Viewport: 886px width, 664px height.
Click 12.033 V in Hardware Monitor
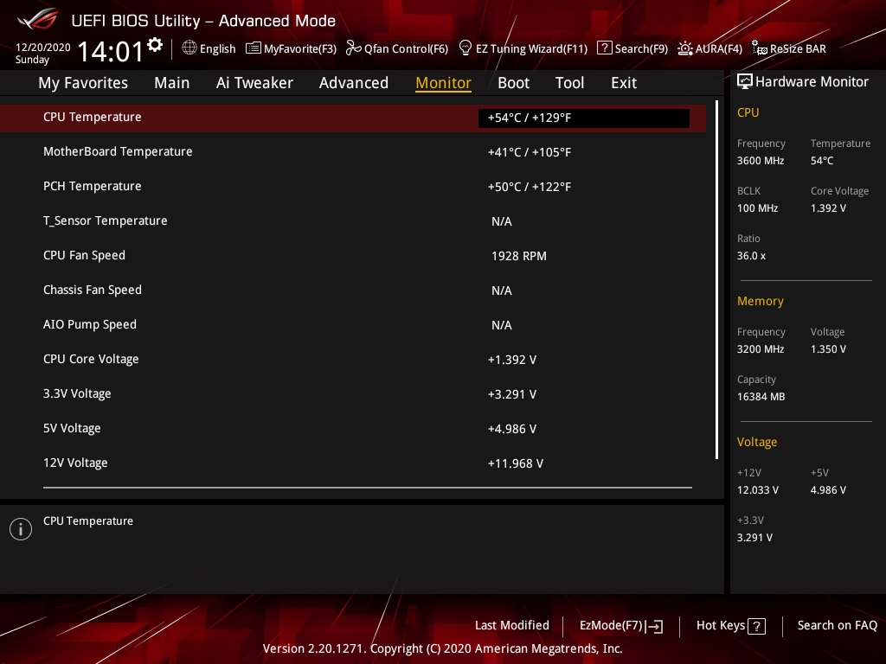pos(758,490)
